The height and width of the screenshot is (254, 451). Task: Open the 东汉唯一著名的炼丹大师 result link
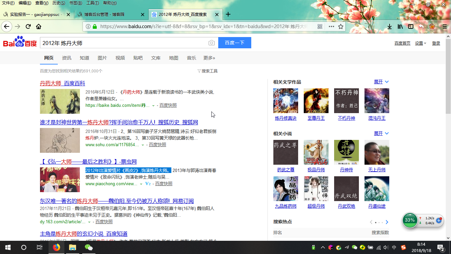coord(117,201)
